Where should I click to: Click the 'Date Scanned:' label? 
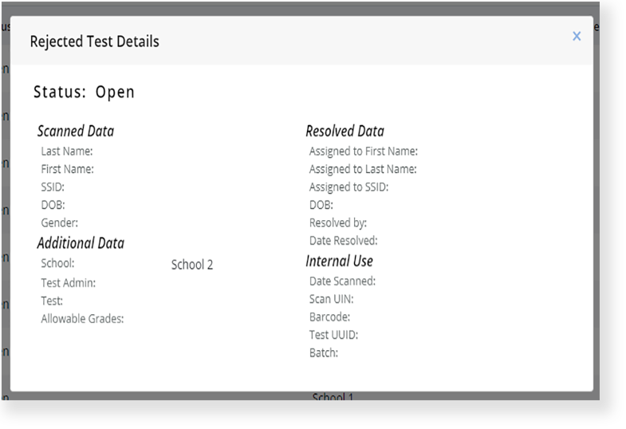pyautogui.click(x=342, y=281)
